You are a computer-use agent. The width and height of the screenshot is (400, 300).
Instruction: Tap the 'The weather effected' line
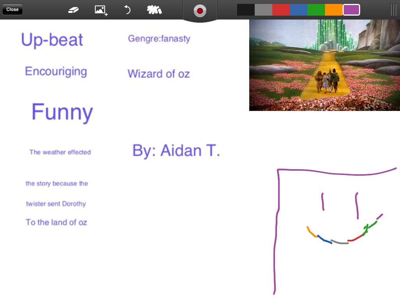pyautogui.click(x=60, y=152)
